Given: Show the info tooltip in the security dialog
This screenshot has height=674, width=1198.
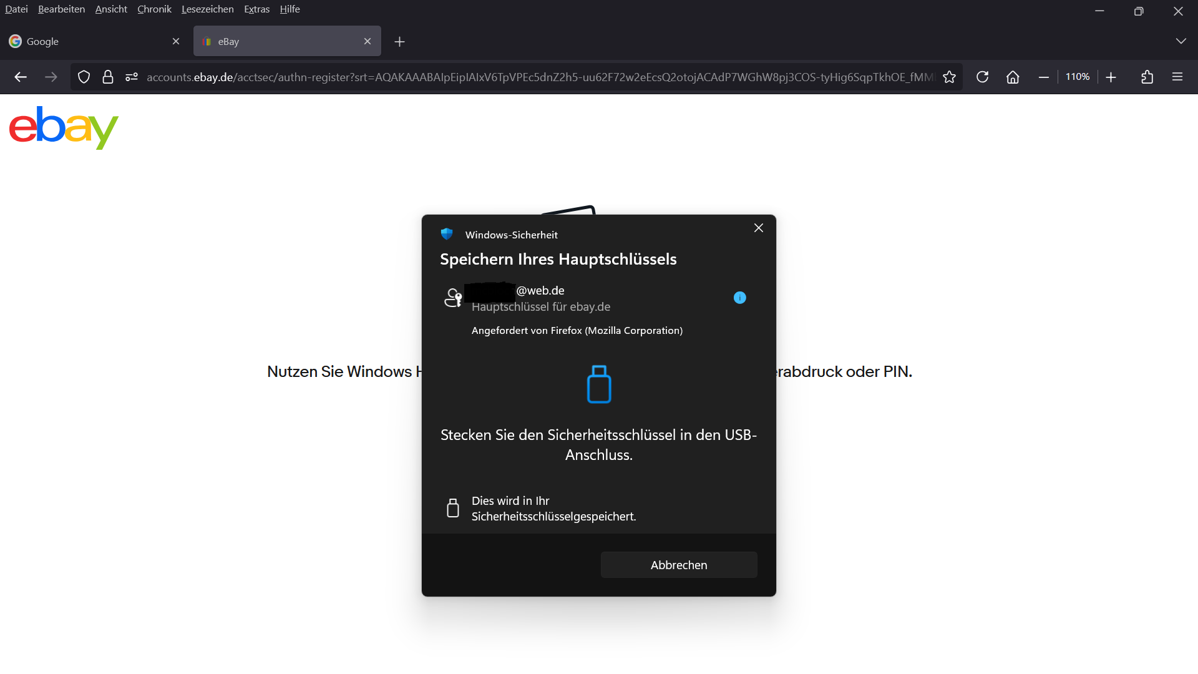Looking at the screenshot, I should [x=739, y=298].
